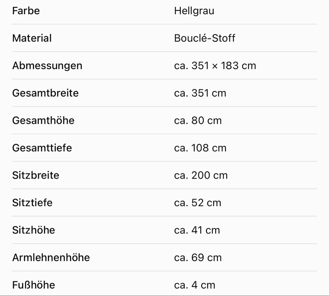Select the ca. 351 cm width value

pos(200,93)
